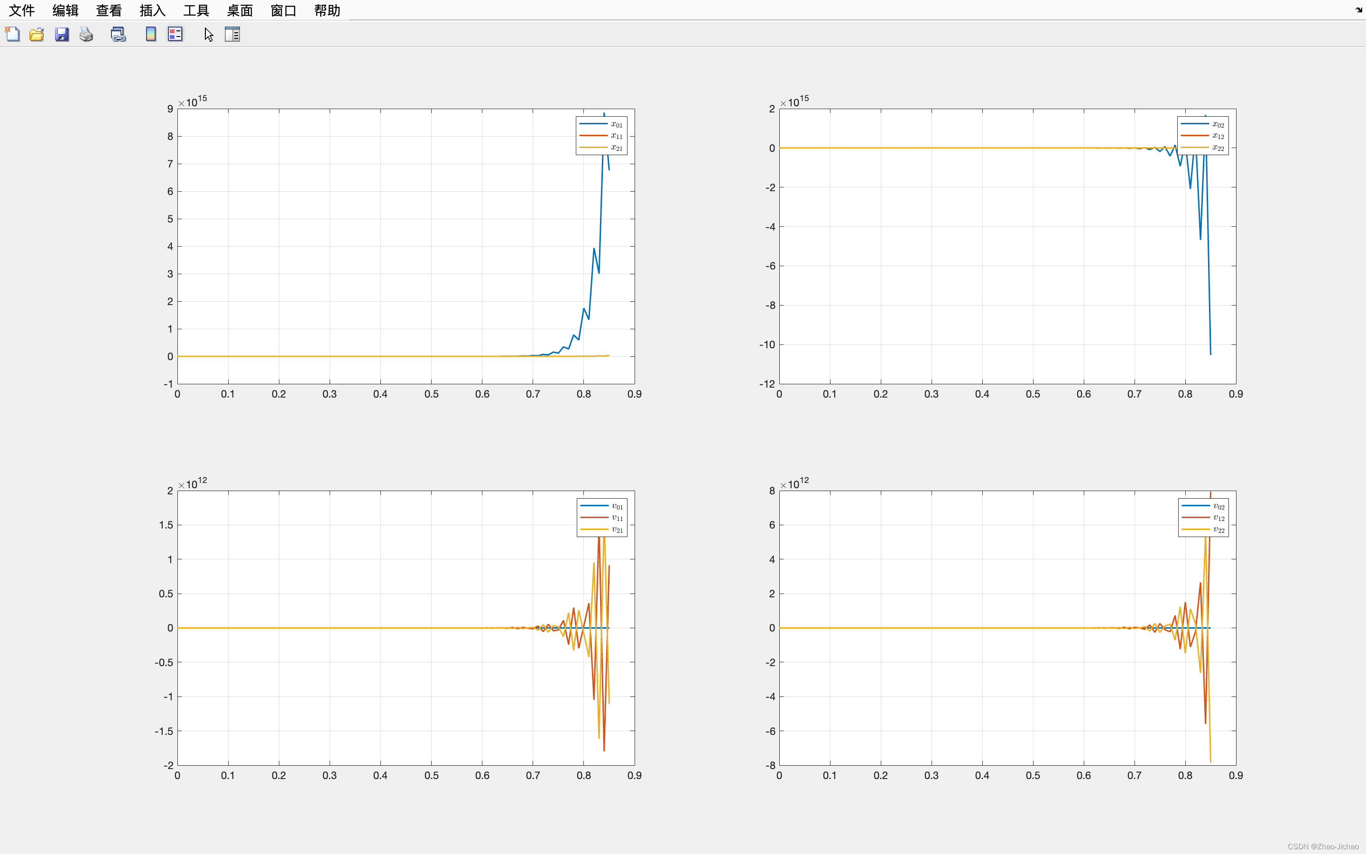Screen dimensions: 1366x854
Task: Select the v12 legend entry in bottom-right plot
Action: (x=1203, y=517)
